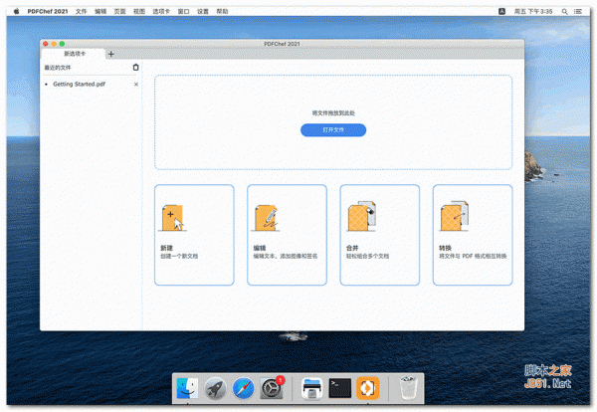Open the 文件 menu
Image resolution: width=597 pixels, height=412 pixels.
click(x=82, y=11)
